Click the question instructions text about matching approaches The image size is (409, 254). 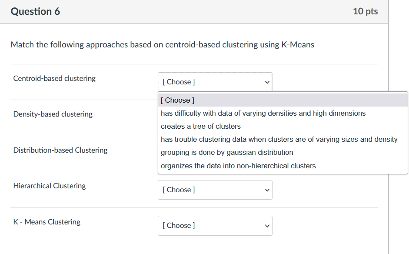(162, 44)
